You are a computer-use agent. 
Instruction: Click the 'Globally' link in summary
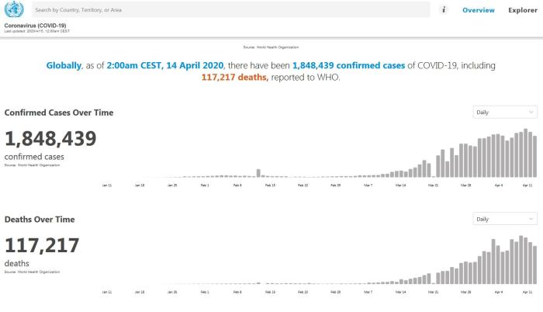point(64,65)
